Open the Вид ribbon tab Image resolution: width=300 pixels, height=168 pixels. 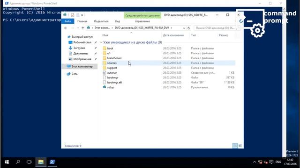point(118,21)
